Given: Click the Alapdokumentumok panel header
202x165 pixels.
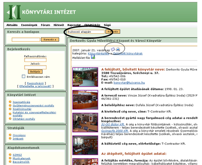Looking at the screenshot, I should [x=24, y=148].
